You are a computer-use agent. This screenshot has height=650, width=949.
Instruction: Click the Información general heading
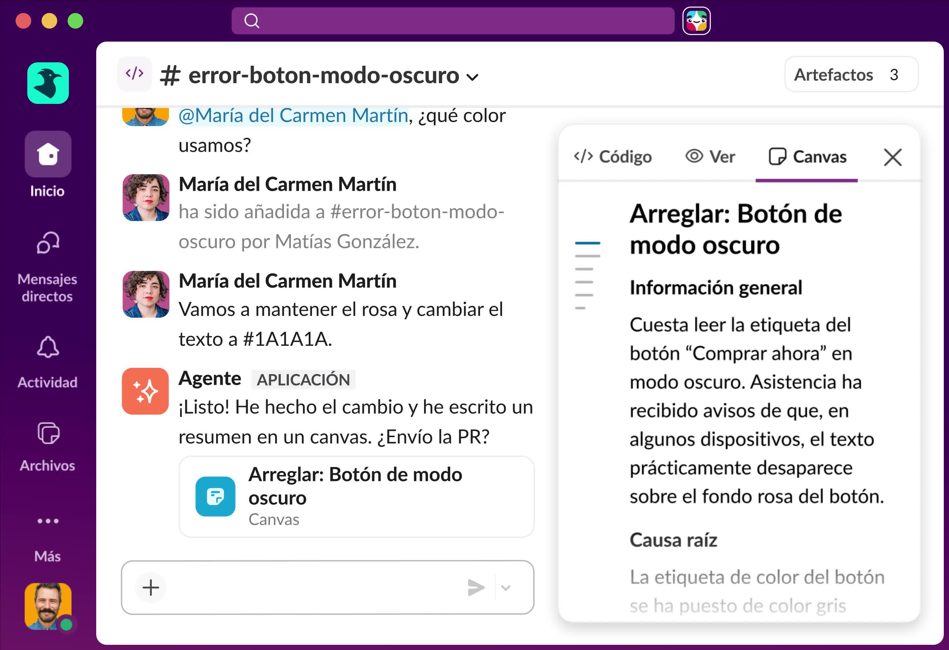click(716, 288)
